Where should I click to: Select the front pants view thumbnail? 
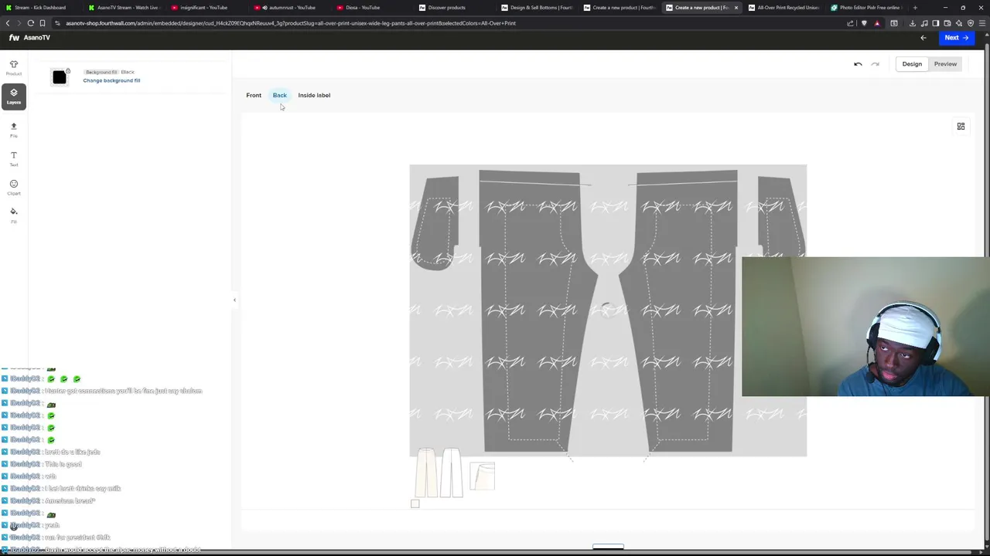pyautogui.click(x=428, y=473)
